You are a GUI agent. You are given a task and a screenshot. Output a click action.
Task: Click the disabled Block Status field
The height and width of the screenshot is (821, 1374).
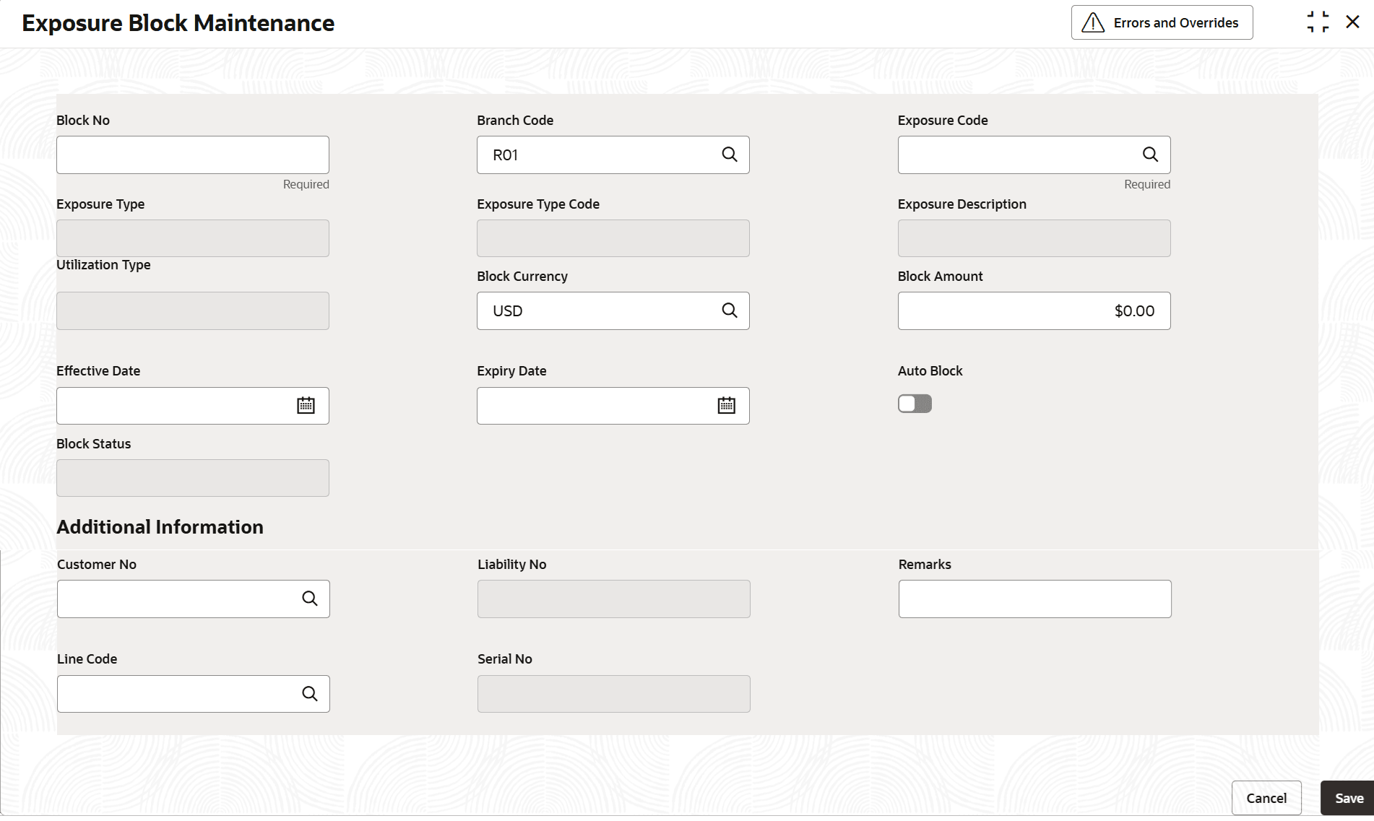tap(193, 478)
